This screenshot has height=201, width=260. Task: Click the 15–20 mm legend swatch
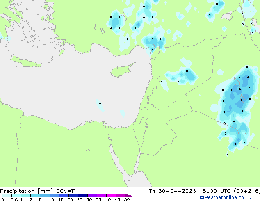(x=64, y=196)
